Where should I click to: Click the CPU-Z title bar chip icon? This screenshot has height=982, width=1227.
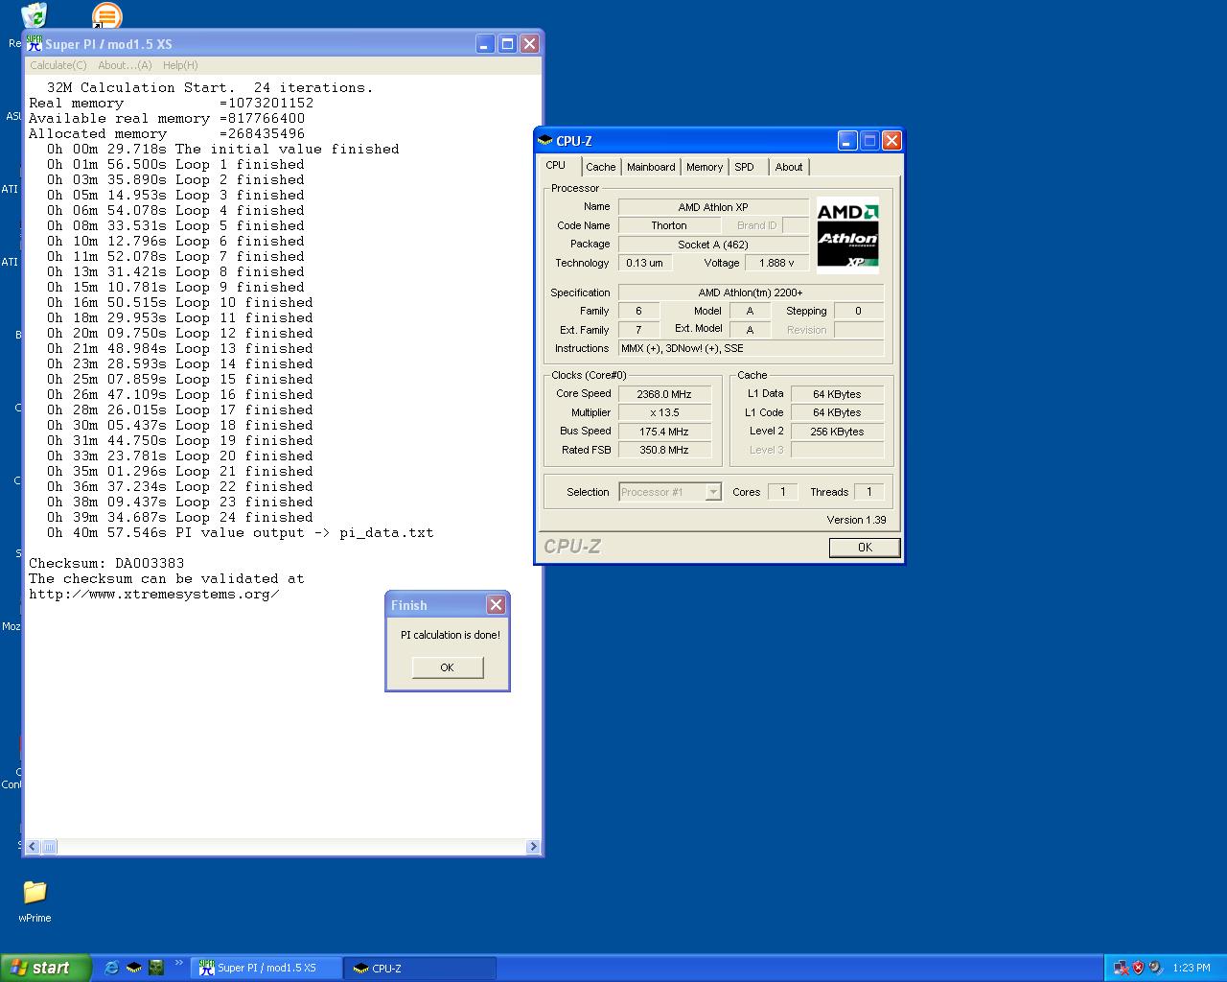pos(545,141)
